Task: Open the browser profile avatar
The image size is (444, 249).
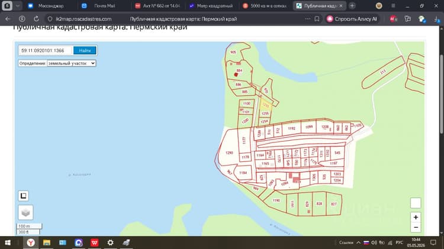Action: 379,6
